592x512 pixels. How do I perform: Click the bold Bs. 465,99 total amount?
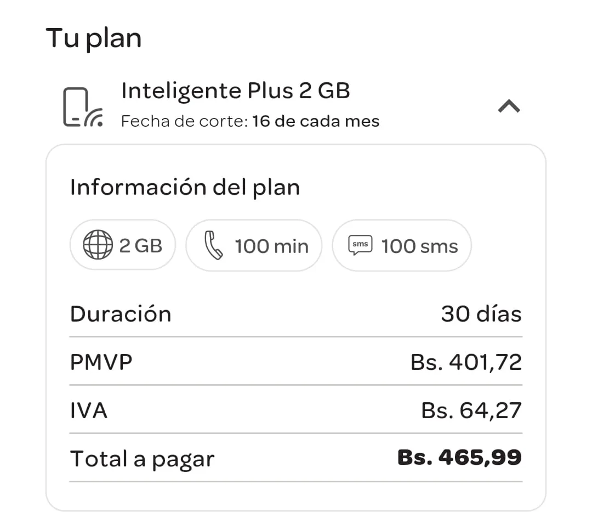pyautogui.click(x=459, y=458)
